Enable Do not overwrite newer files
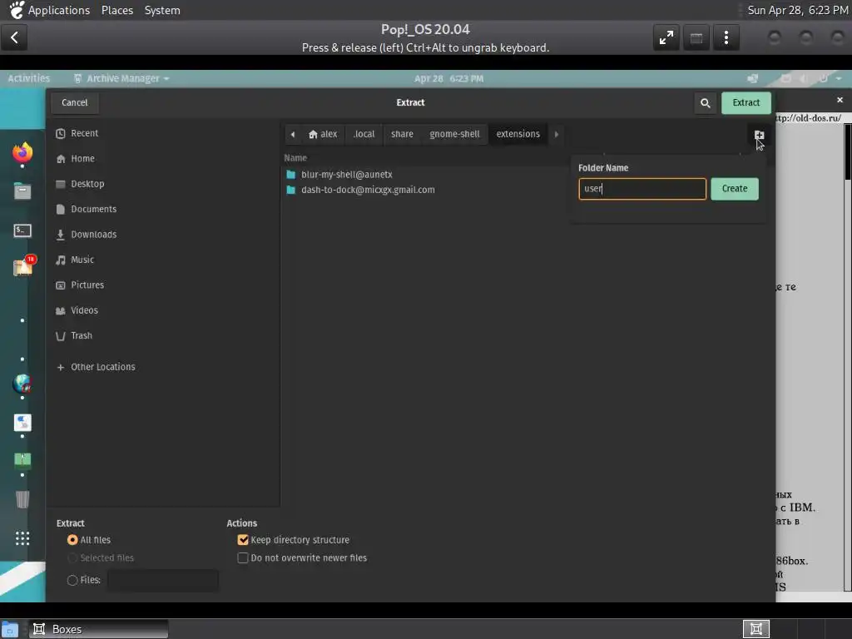Screen dimensions: 852x639 point(243,557)
